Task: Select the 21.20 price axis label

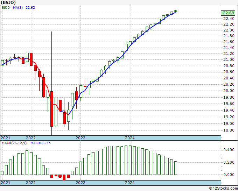Action: tap(229, 54)
